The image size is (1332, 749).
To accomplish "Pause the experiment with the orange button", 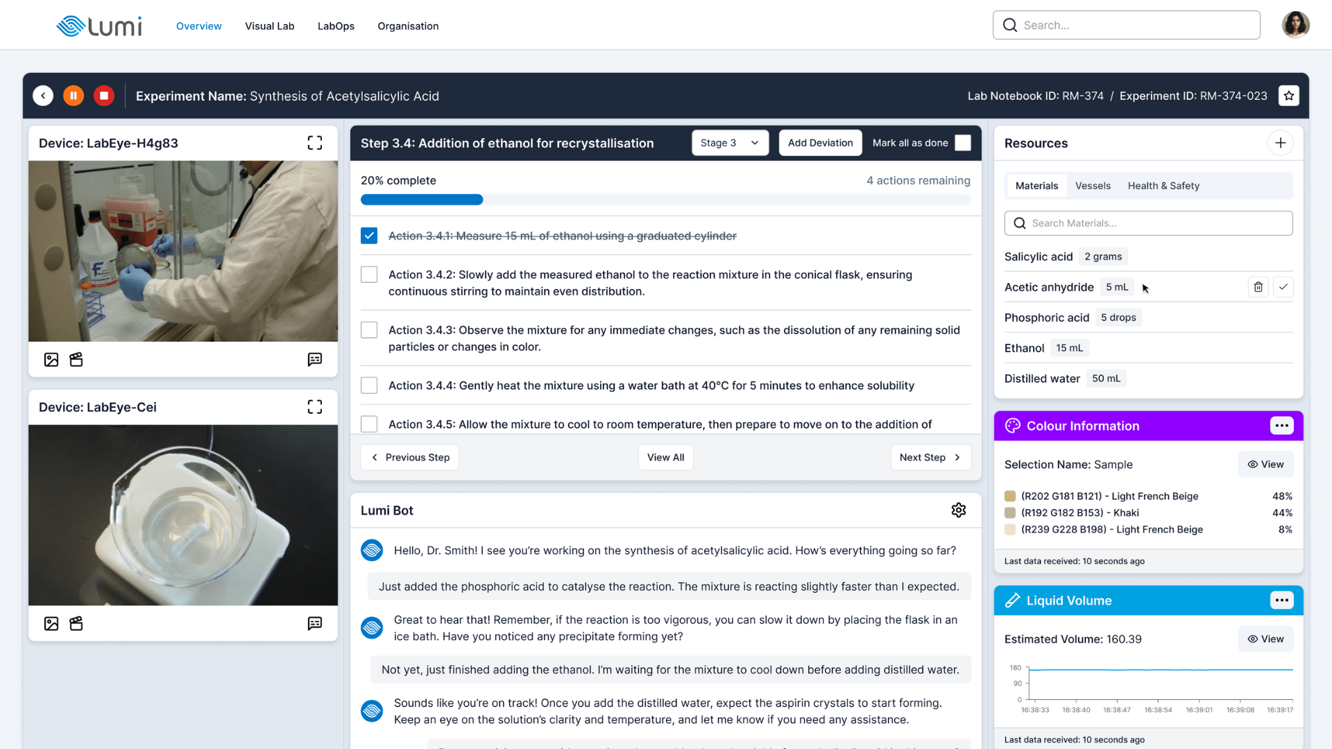I will pos(74,96).
